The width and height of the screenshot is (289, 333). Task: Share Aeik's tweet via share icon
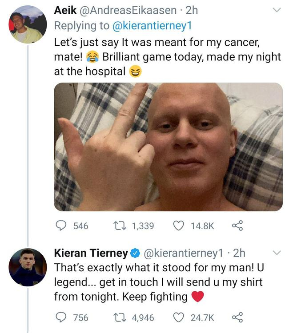[x=237, y=226]
